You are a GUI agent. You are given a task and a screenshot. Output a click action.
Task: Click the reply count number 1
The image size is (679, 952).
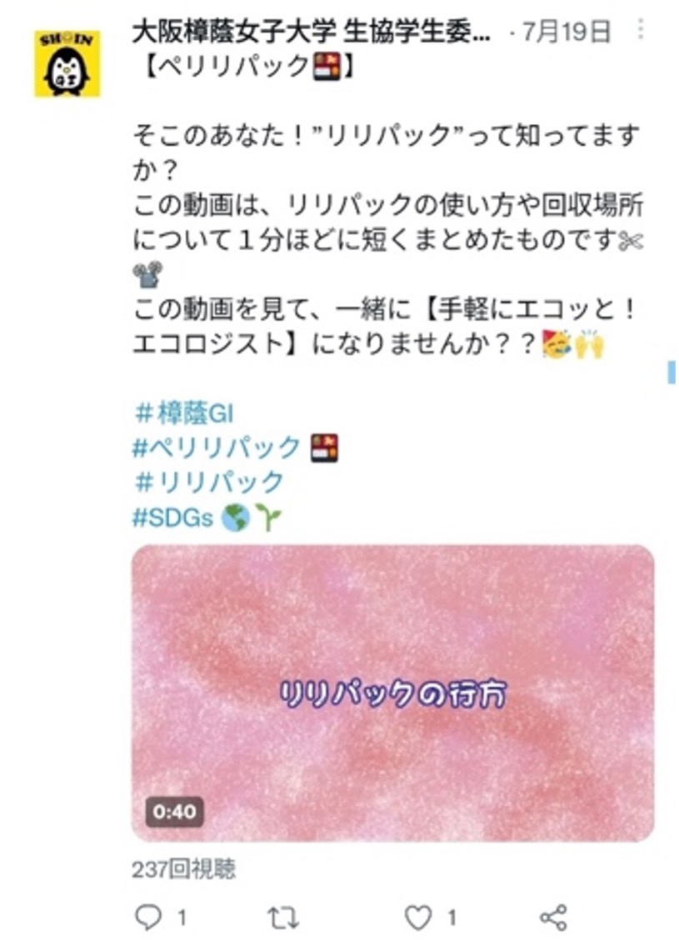pos(182,917)
